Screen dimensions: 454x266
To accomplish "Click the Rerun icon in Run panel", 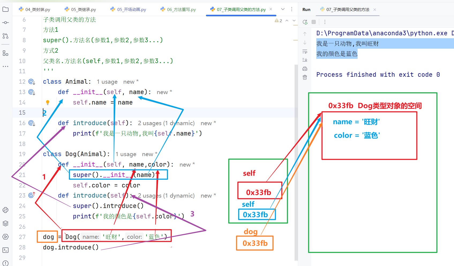I will pos(305,22).
